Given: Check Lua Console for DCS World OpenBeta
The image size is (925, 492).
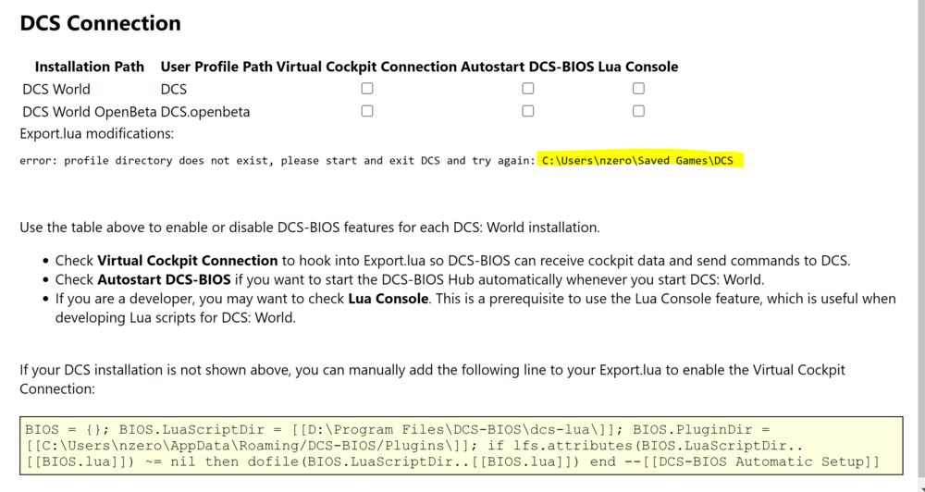Looking at the screenshot, I should [638, 111].
